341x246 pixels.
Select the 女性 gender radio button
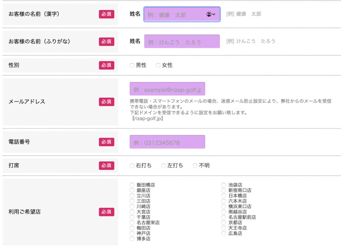158,65
